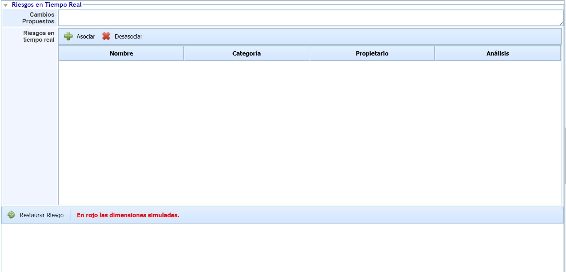The image size is (566, 272).
Task: Click the green plus Asociar icon
Action: (68, 36)
